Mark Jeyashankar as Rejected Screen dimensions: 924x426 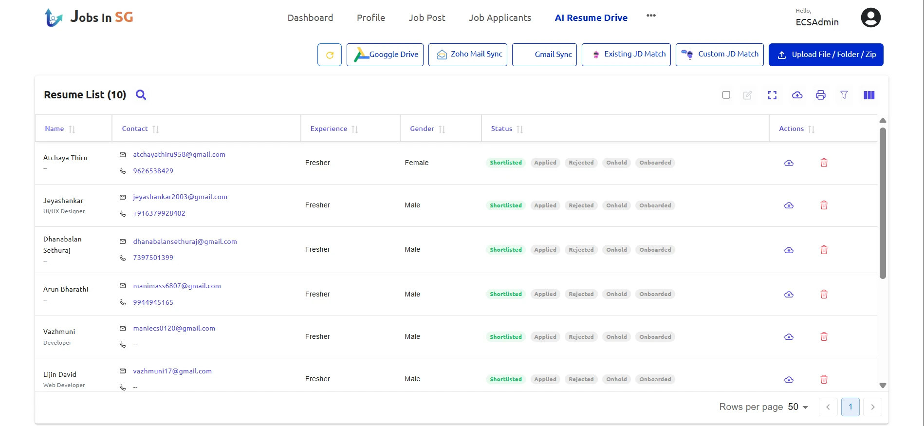(581, 205)
